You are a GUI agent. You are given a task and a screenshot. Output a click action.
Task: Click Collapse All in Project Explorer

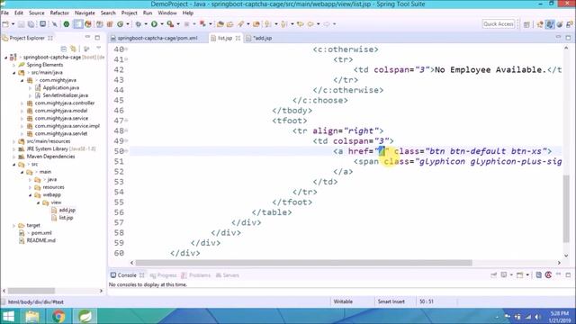[x=64, y=49]
